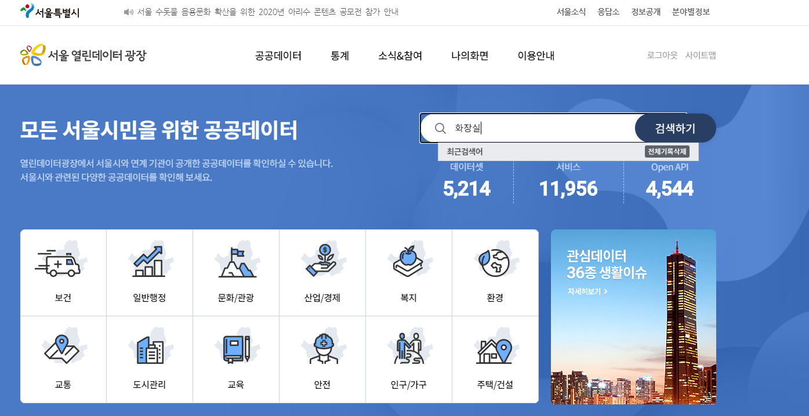This screenshot has height=416, width=809.
Task: Click 전체기록삭제 to clear recent searches
Action: point(667,152)
